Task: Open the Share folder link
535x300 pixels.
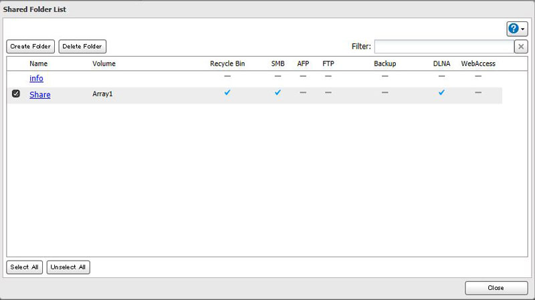Action: (40, 95)
